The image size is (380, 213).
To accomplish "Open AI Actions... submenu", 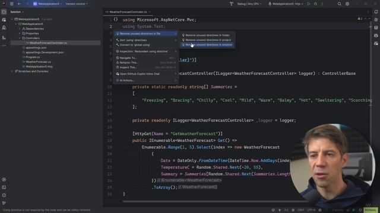I will coord(146,80).
